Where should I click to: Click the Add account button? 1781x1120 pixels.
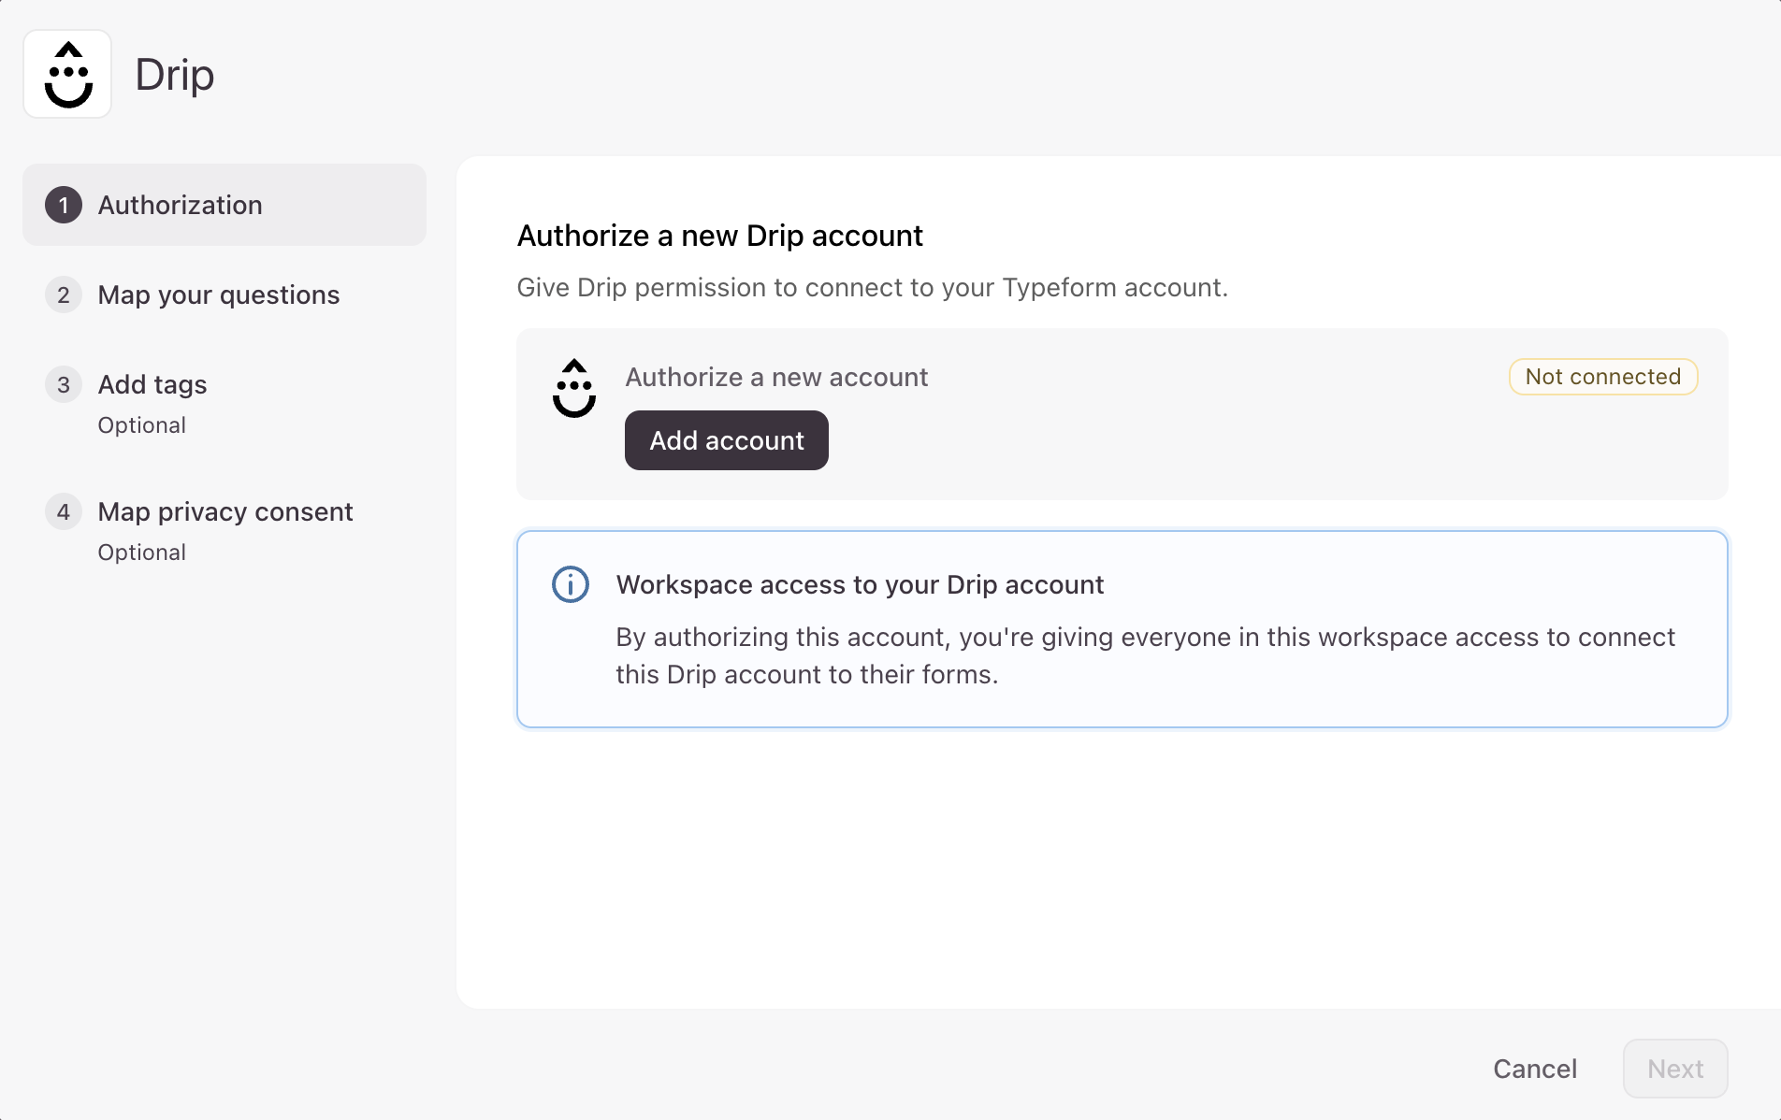click(727, 440)
